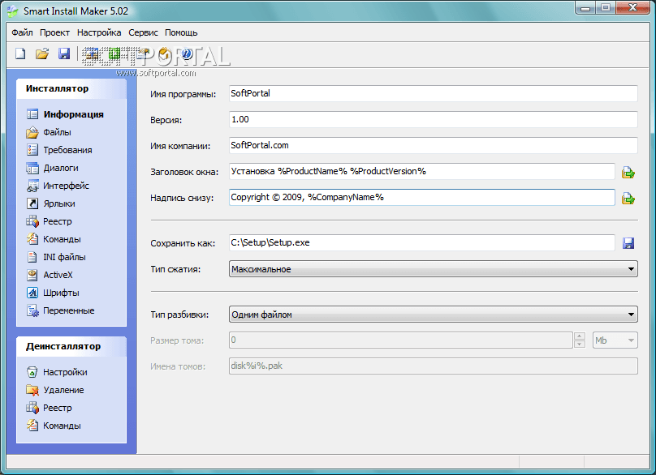Open the ActiveX section
The image size is (656, 475).
click(50, 275)
